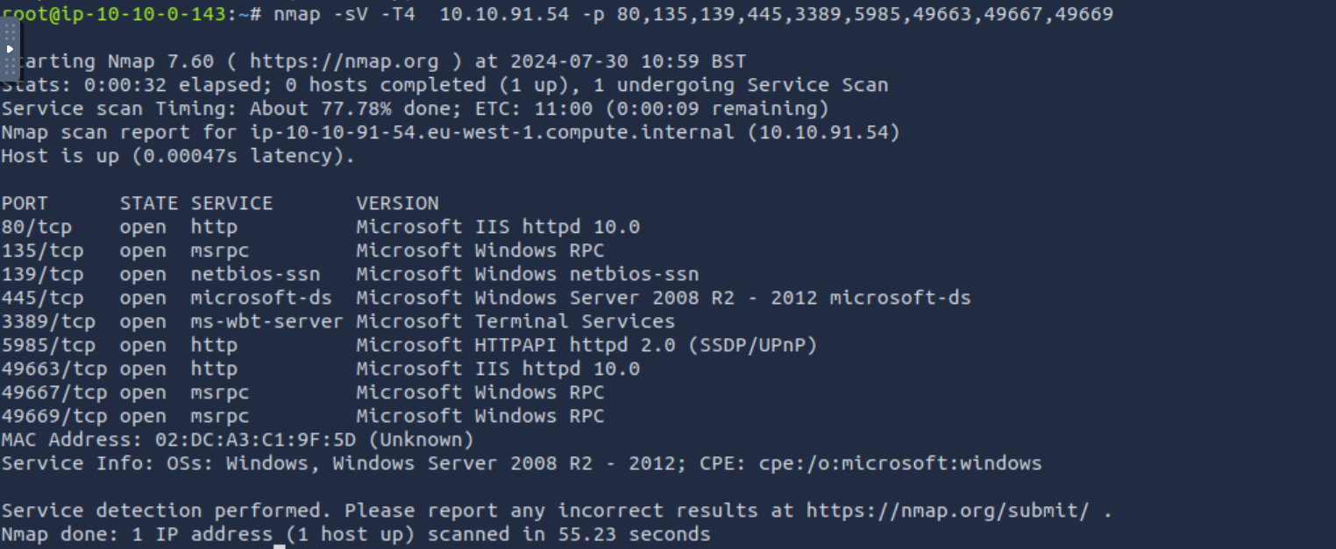Expand the side panel arrow handle

coord(10,49)
